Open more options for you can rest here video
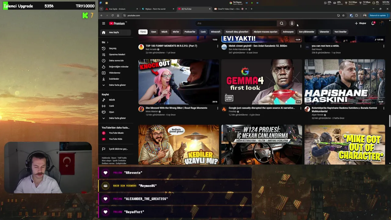Screen dimensions: 391x220 [384, 46]
